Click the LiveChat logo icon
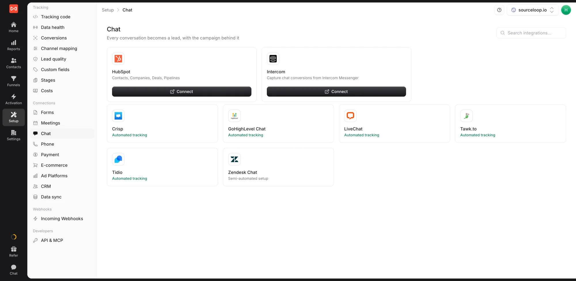Screen dimensions: 576x281 (x=350, y=116)
